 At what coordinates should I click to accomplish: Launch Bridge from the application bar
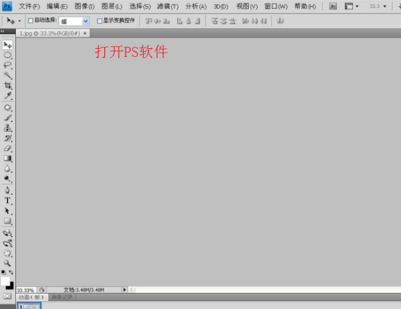[x=333, y=6]
